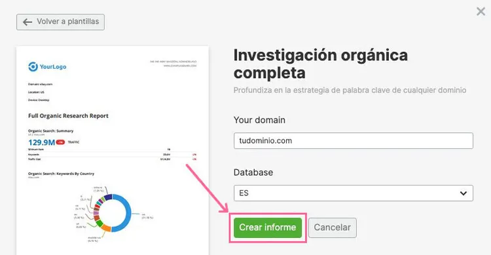The image size is (491, 255).
Task: Click the donut chart in preview
Action: coord(112,213)
